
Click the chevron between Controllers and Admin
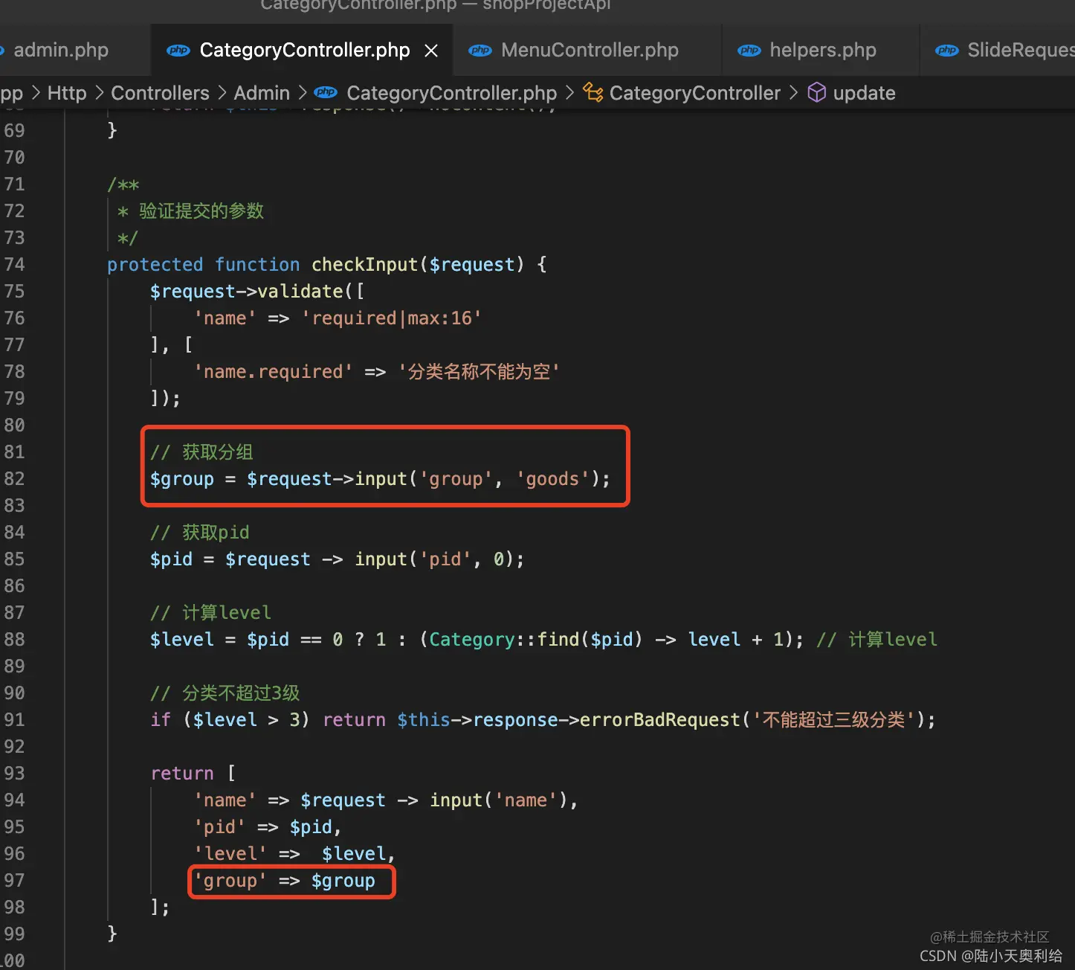tap(222, 93)
